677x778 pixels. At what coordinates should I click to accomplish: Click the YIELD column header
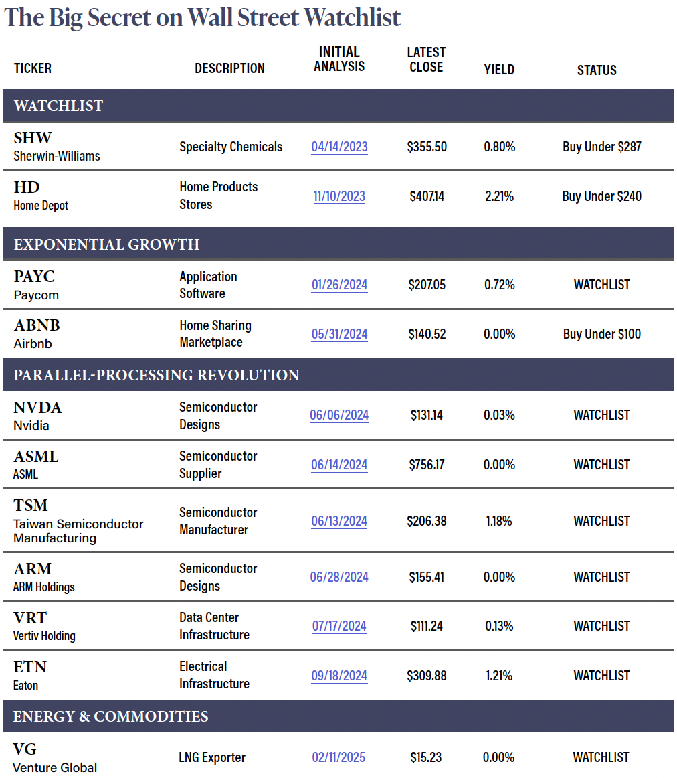(x=499, y=69)
